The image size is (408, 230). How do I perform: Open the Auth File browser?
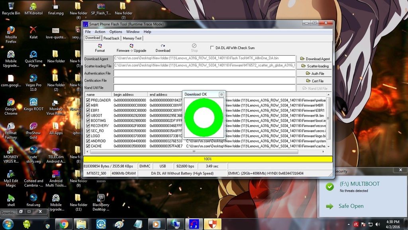(315, 74)
